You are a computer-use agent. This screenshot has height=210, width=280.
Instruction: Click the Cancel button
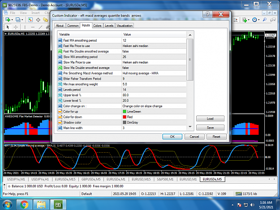pyautogui.click(x=194, y=137)
